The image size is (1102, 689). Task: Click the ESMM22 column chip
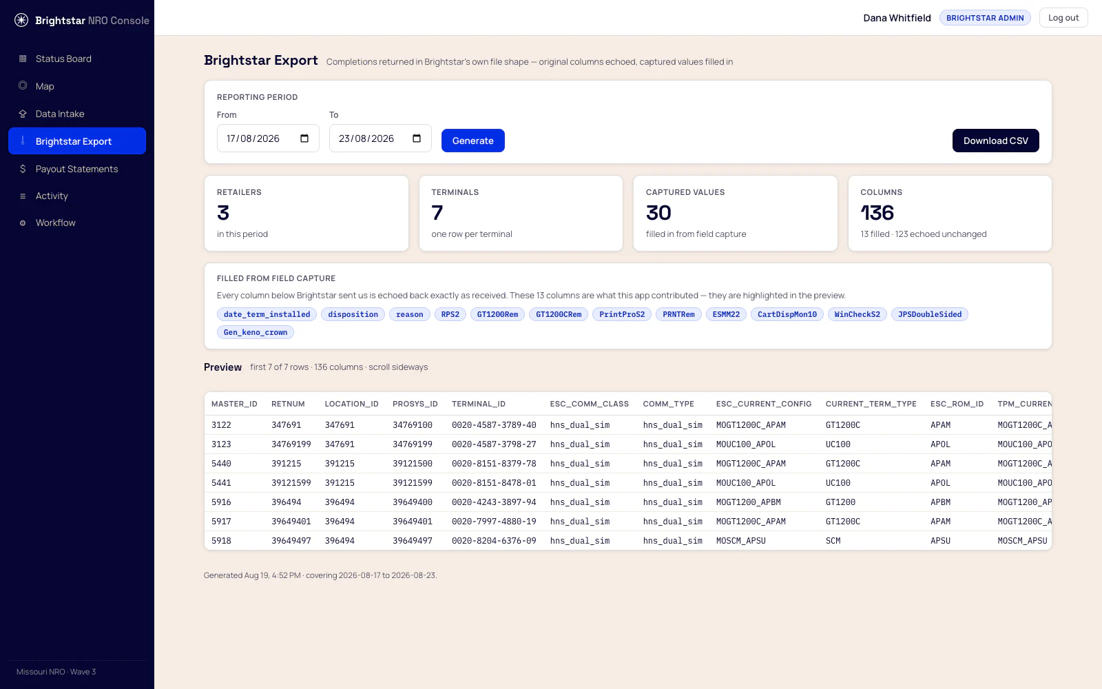[x=726, y=314]
